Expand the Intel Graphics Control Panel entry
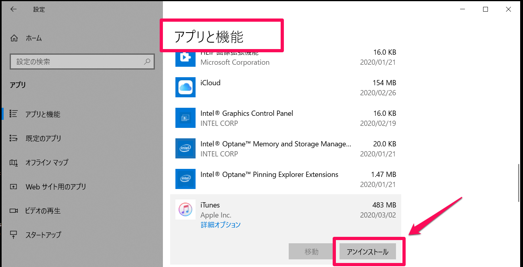This screenshot has width=523, height=267. tap(282, 118)
